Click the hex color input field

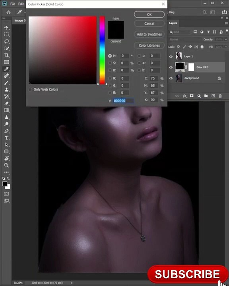[123, 101]
